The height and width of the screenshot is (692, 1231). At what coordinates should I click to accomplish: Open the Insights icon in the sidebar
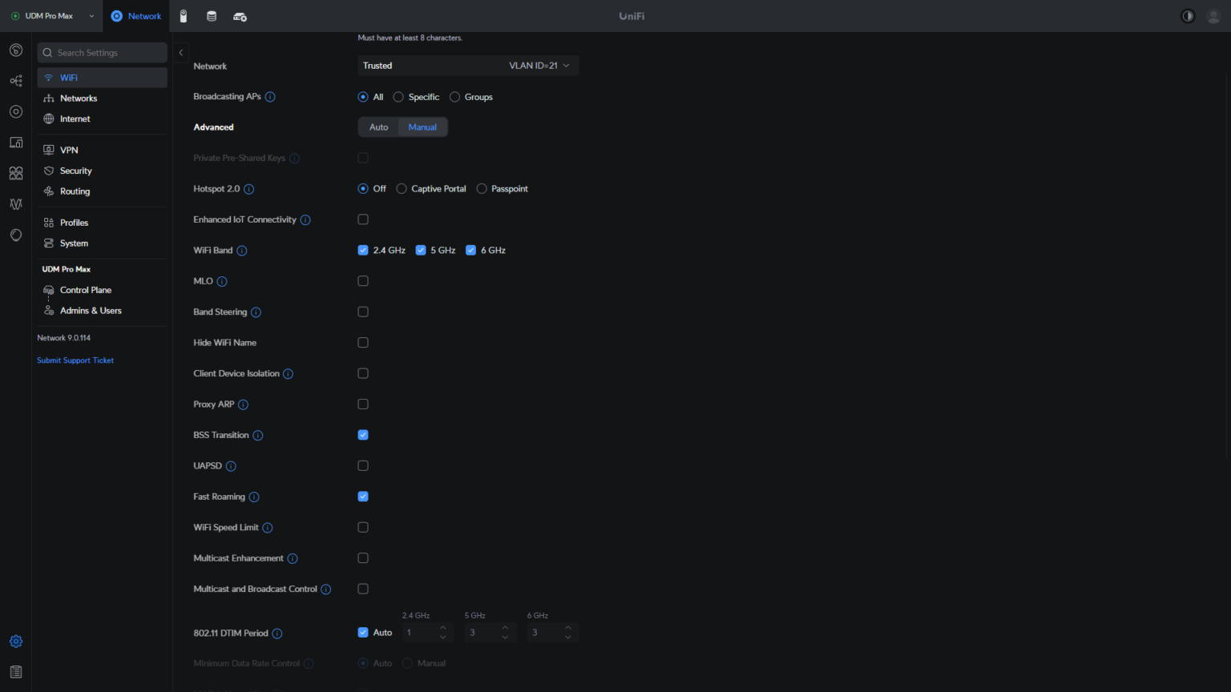(15, 204)
